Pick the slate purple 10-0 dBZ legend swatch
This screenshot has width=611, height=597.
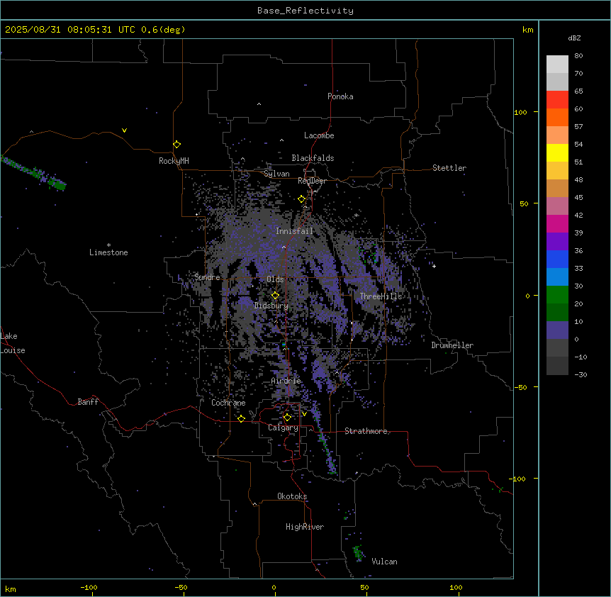(x=557, y=330)
